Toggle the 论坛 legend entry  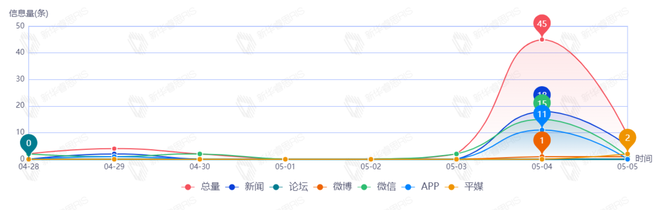click(289, 186)
